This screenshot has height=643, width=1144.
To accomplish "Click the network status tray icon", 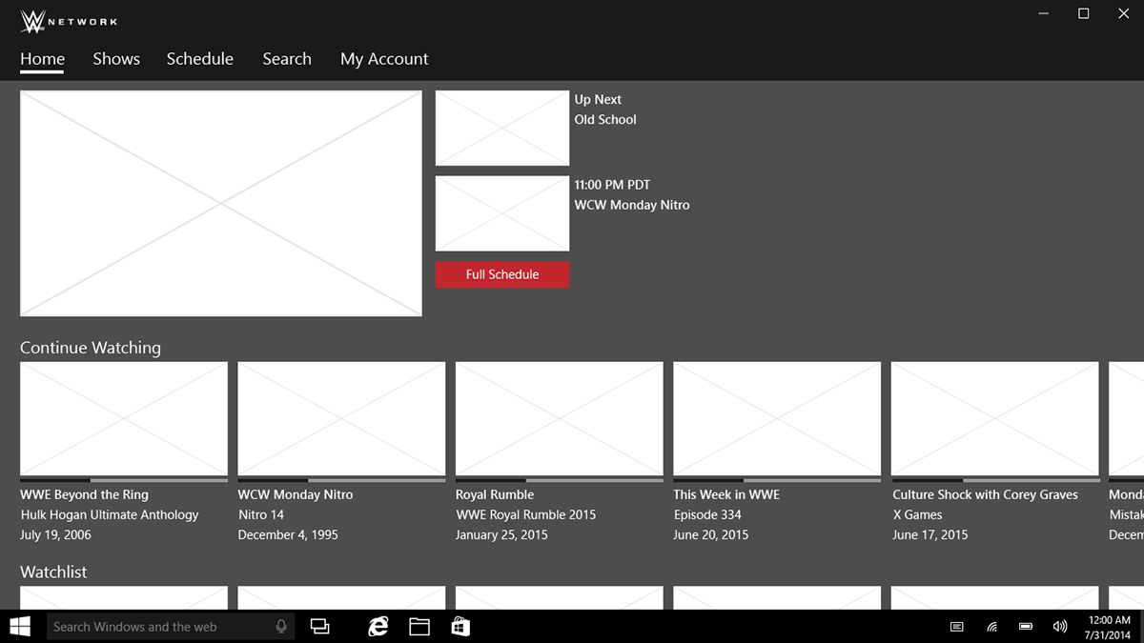I will (991, 627).
